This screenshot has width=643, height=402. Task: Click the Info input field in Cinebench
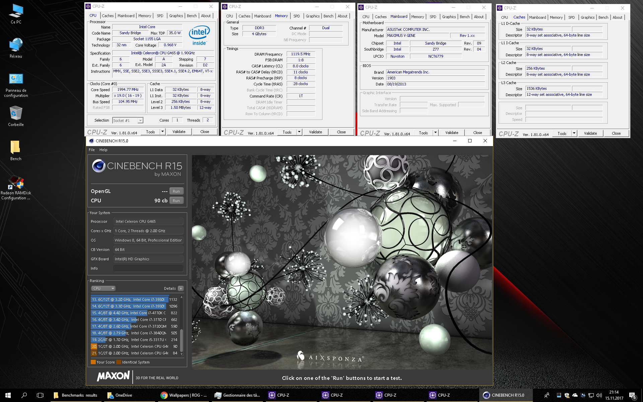tap(148, 268)
